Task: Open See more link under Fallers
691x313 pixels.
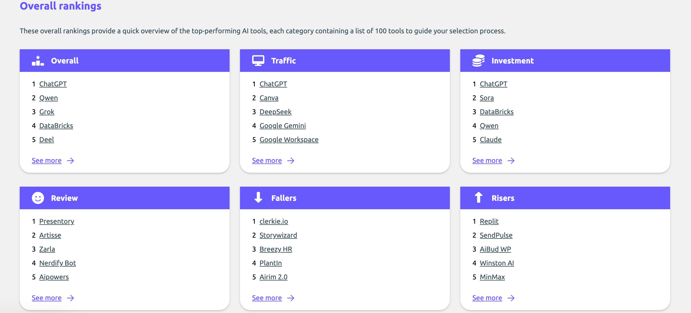Action: click(267, 298)
